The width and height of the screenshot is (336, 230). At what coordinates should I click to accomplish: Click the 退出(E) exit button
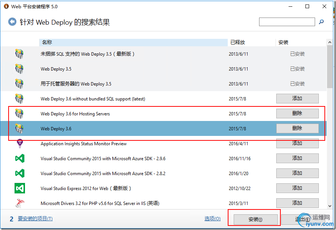[x=302, y=219]
